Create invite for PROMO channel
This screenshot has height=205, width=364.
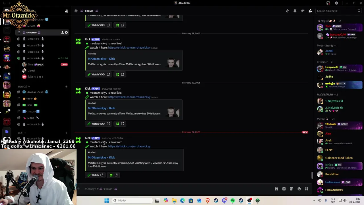62,32
